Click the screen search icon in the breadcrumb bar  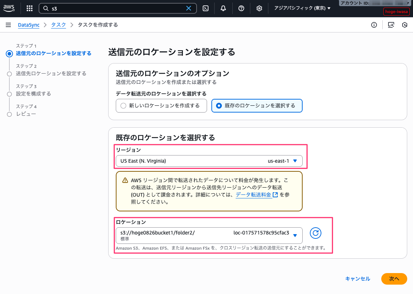tap(391, 25)
